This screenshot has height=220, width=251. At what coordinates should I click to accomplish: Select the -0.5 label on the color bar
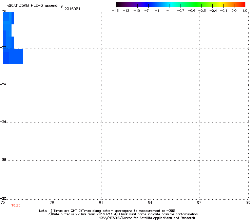(x=202, y=11)
